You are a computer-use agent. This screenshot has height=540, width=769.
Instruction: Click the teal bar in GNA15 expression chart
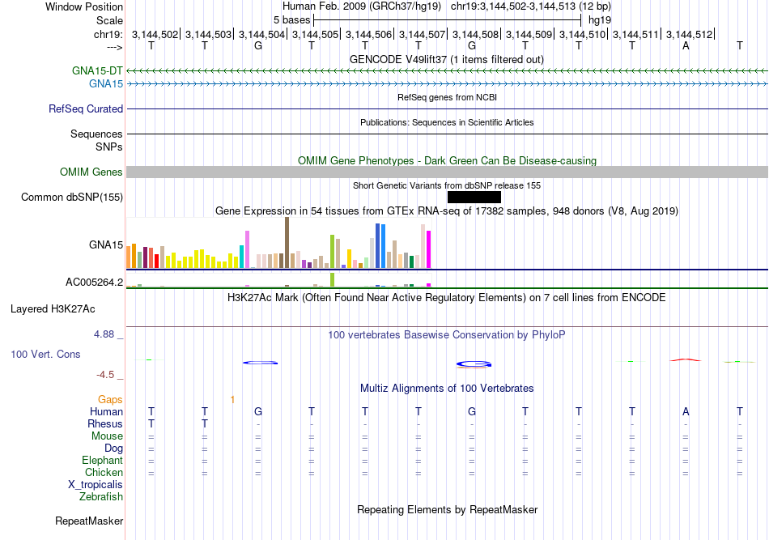[241, 257]
